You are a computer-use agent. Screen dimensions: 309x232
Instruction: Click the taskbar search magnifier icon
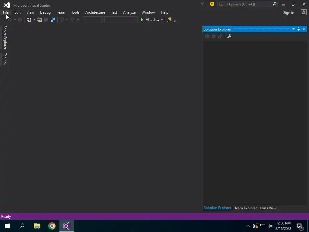(x=22, y=226)
